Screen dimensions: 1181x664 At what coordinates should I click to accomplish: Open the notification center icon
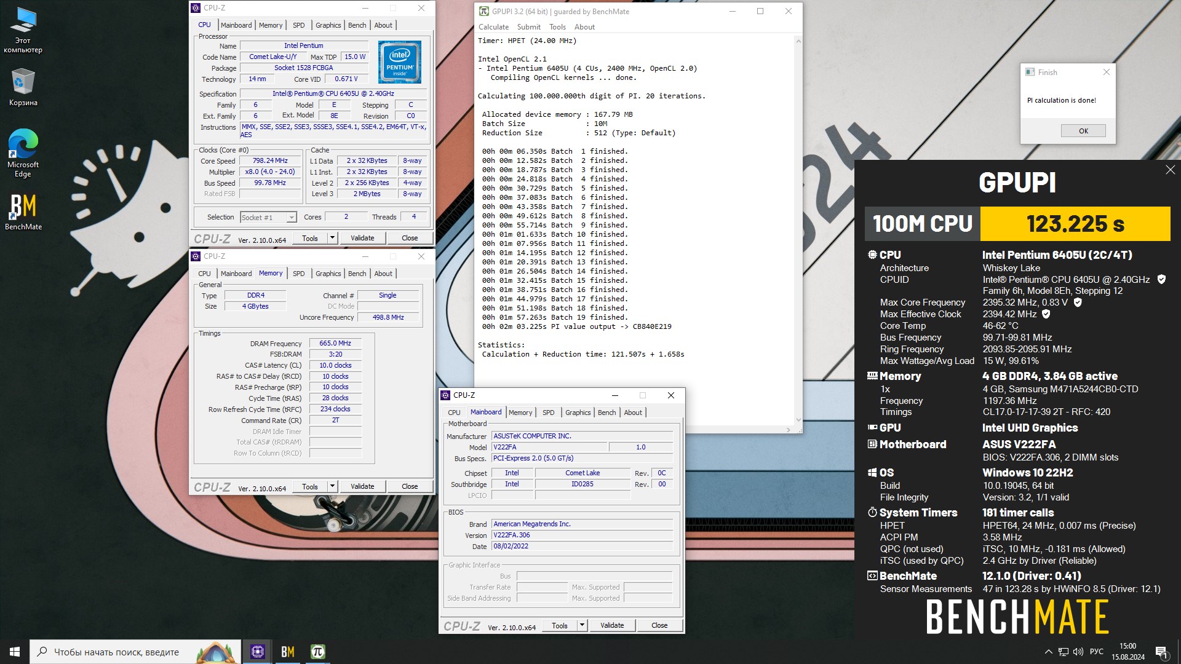[1161, 652]
